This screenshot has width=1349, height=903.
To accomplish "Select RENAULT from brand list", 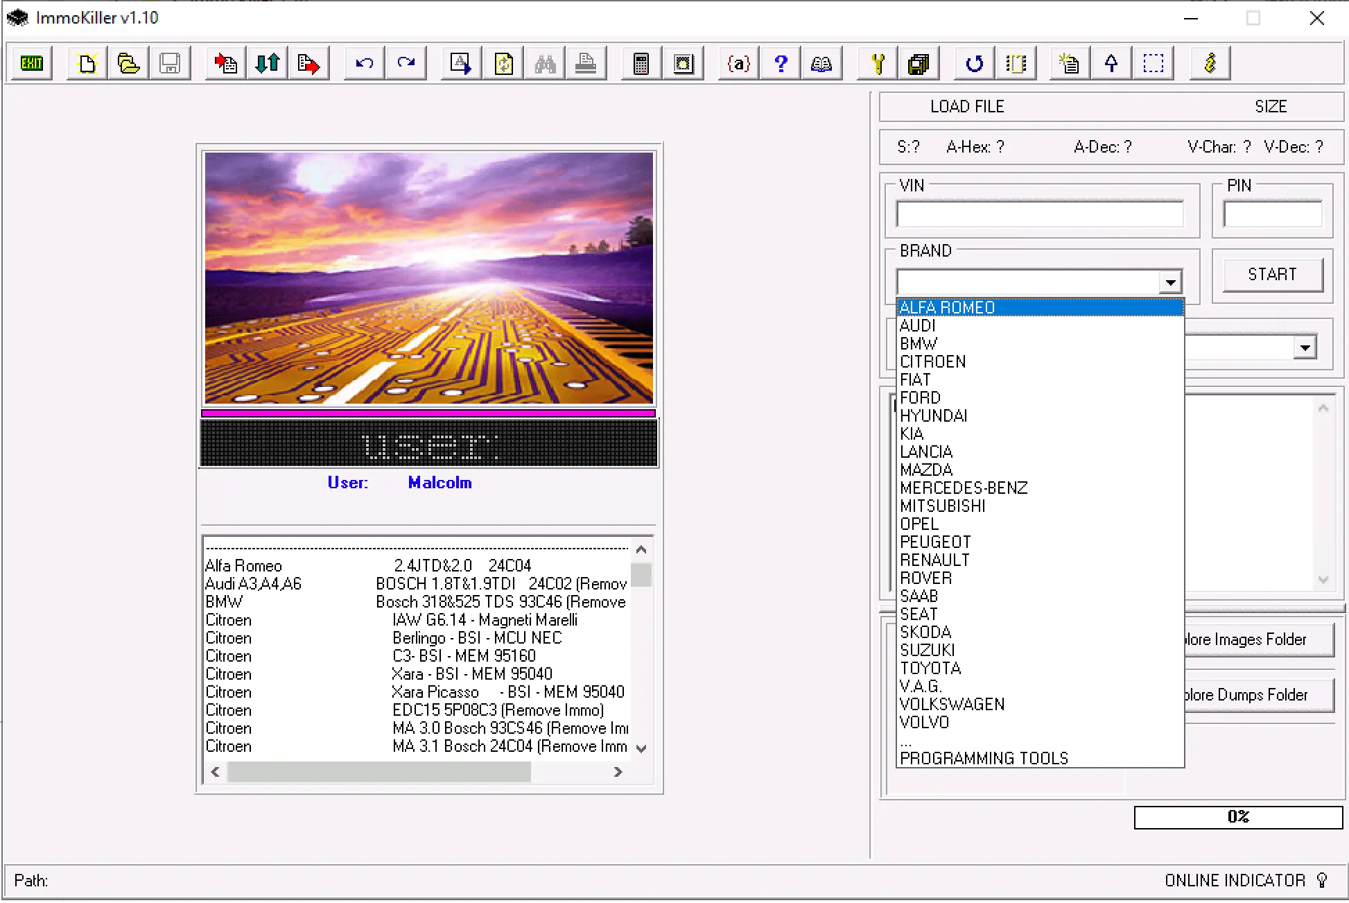I will (x=1040, y=560).
